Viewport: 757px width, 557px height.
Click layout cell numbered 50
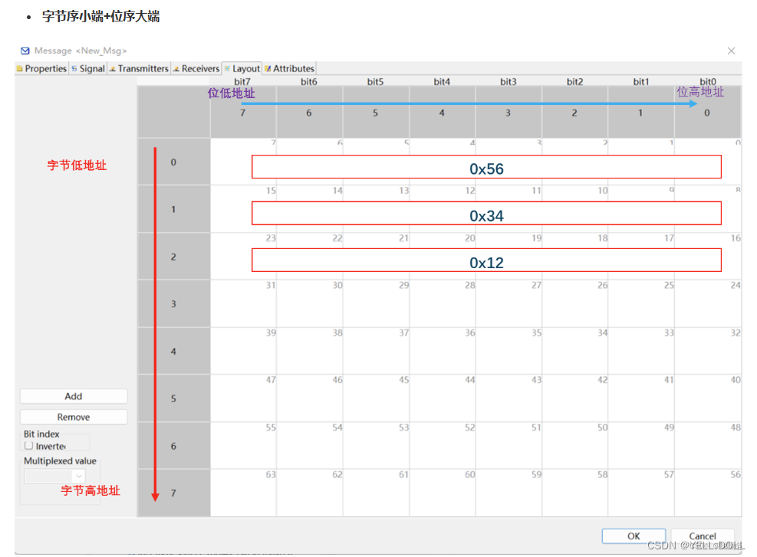tap(575, 446)
